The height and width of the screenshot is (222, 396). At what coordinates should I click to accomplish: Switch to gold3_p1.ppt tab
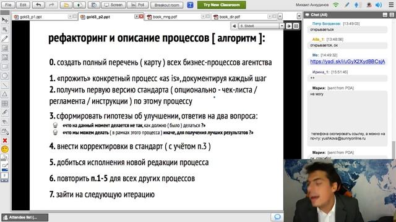(x=31, y=17)
